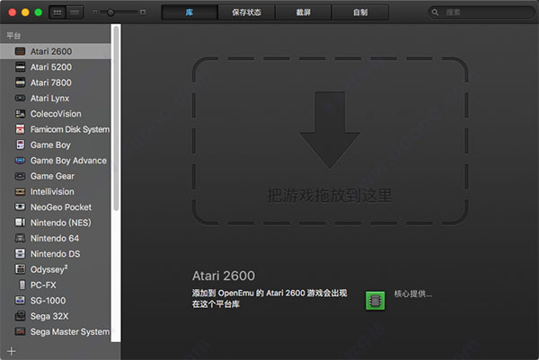
Task: Choose Famicom Disk System label
Action: [x=70, y=129]
